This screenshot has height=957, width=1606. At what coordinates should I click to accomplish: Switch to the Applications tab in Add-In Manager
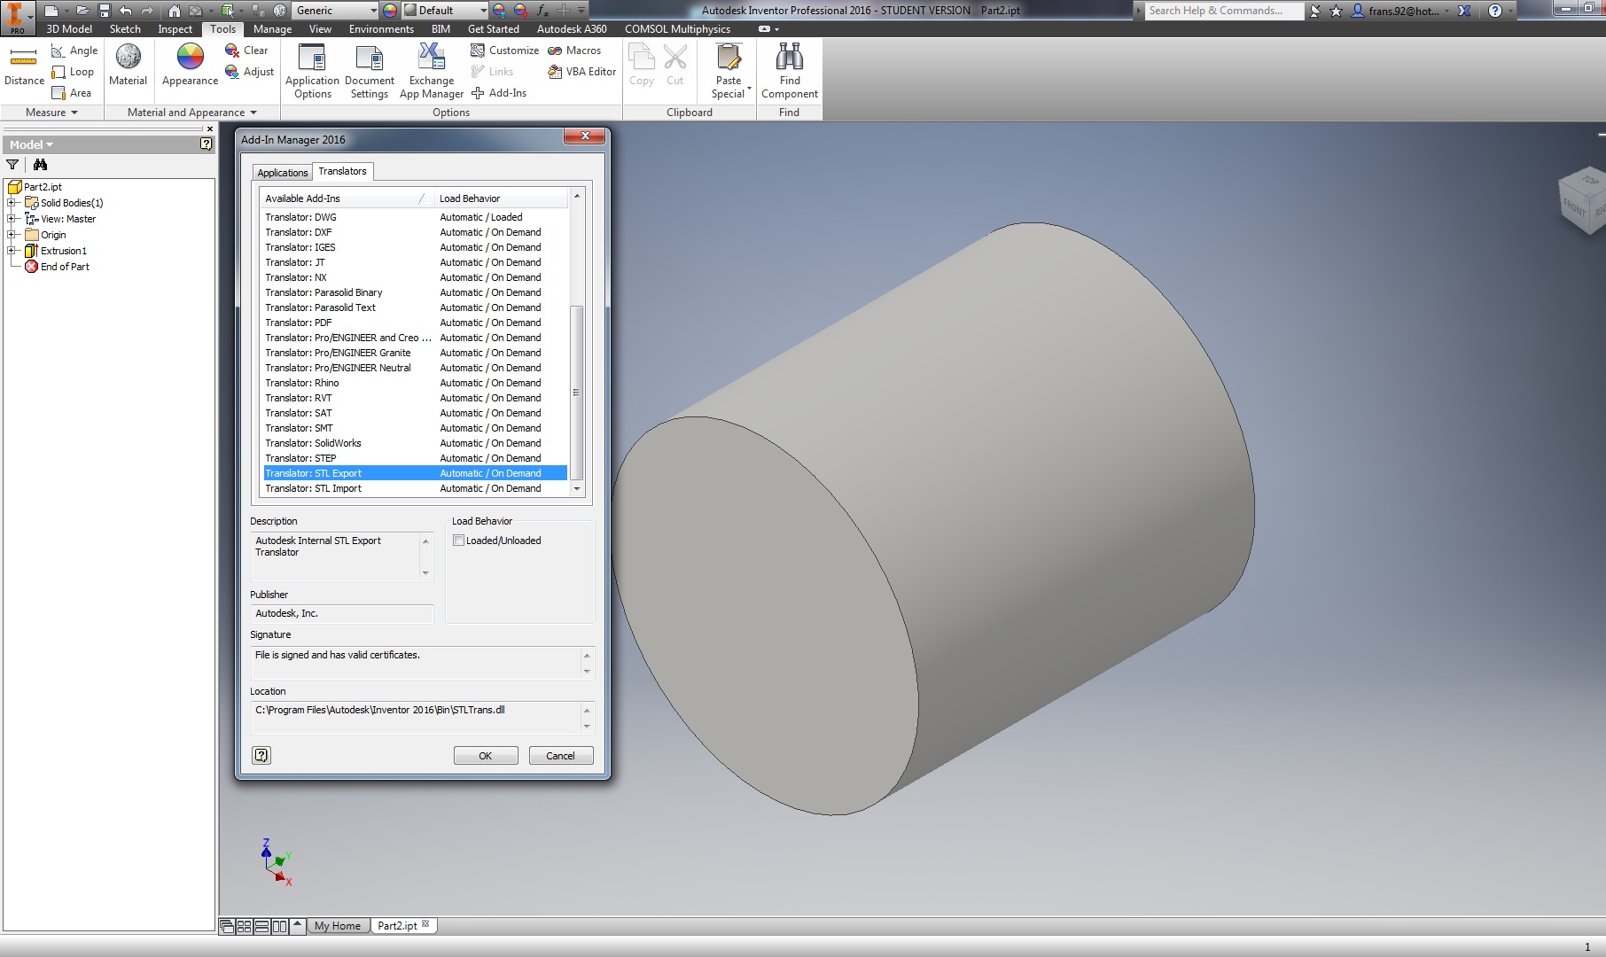283,173
